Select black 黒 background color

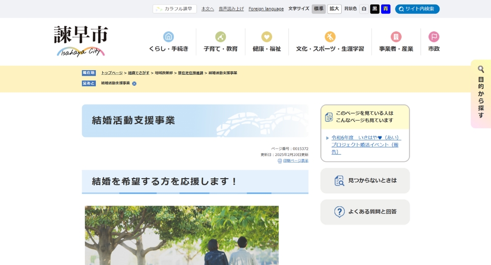(x=375, y=9)
